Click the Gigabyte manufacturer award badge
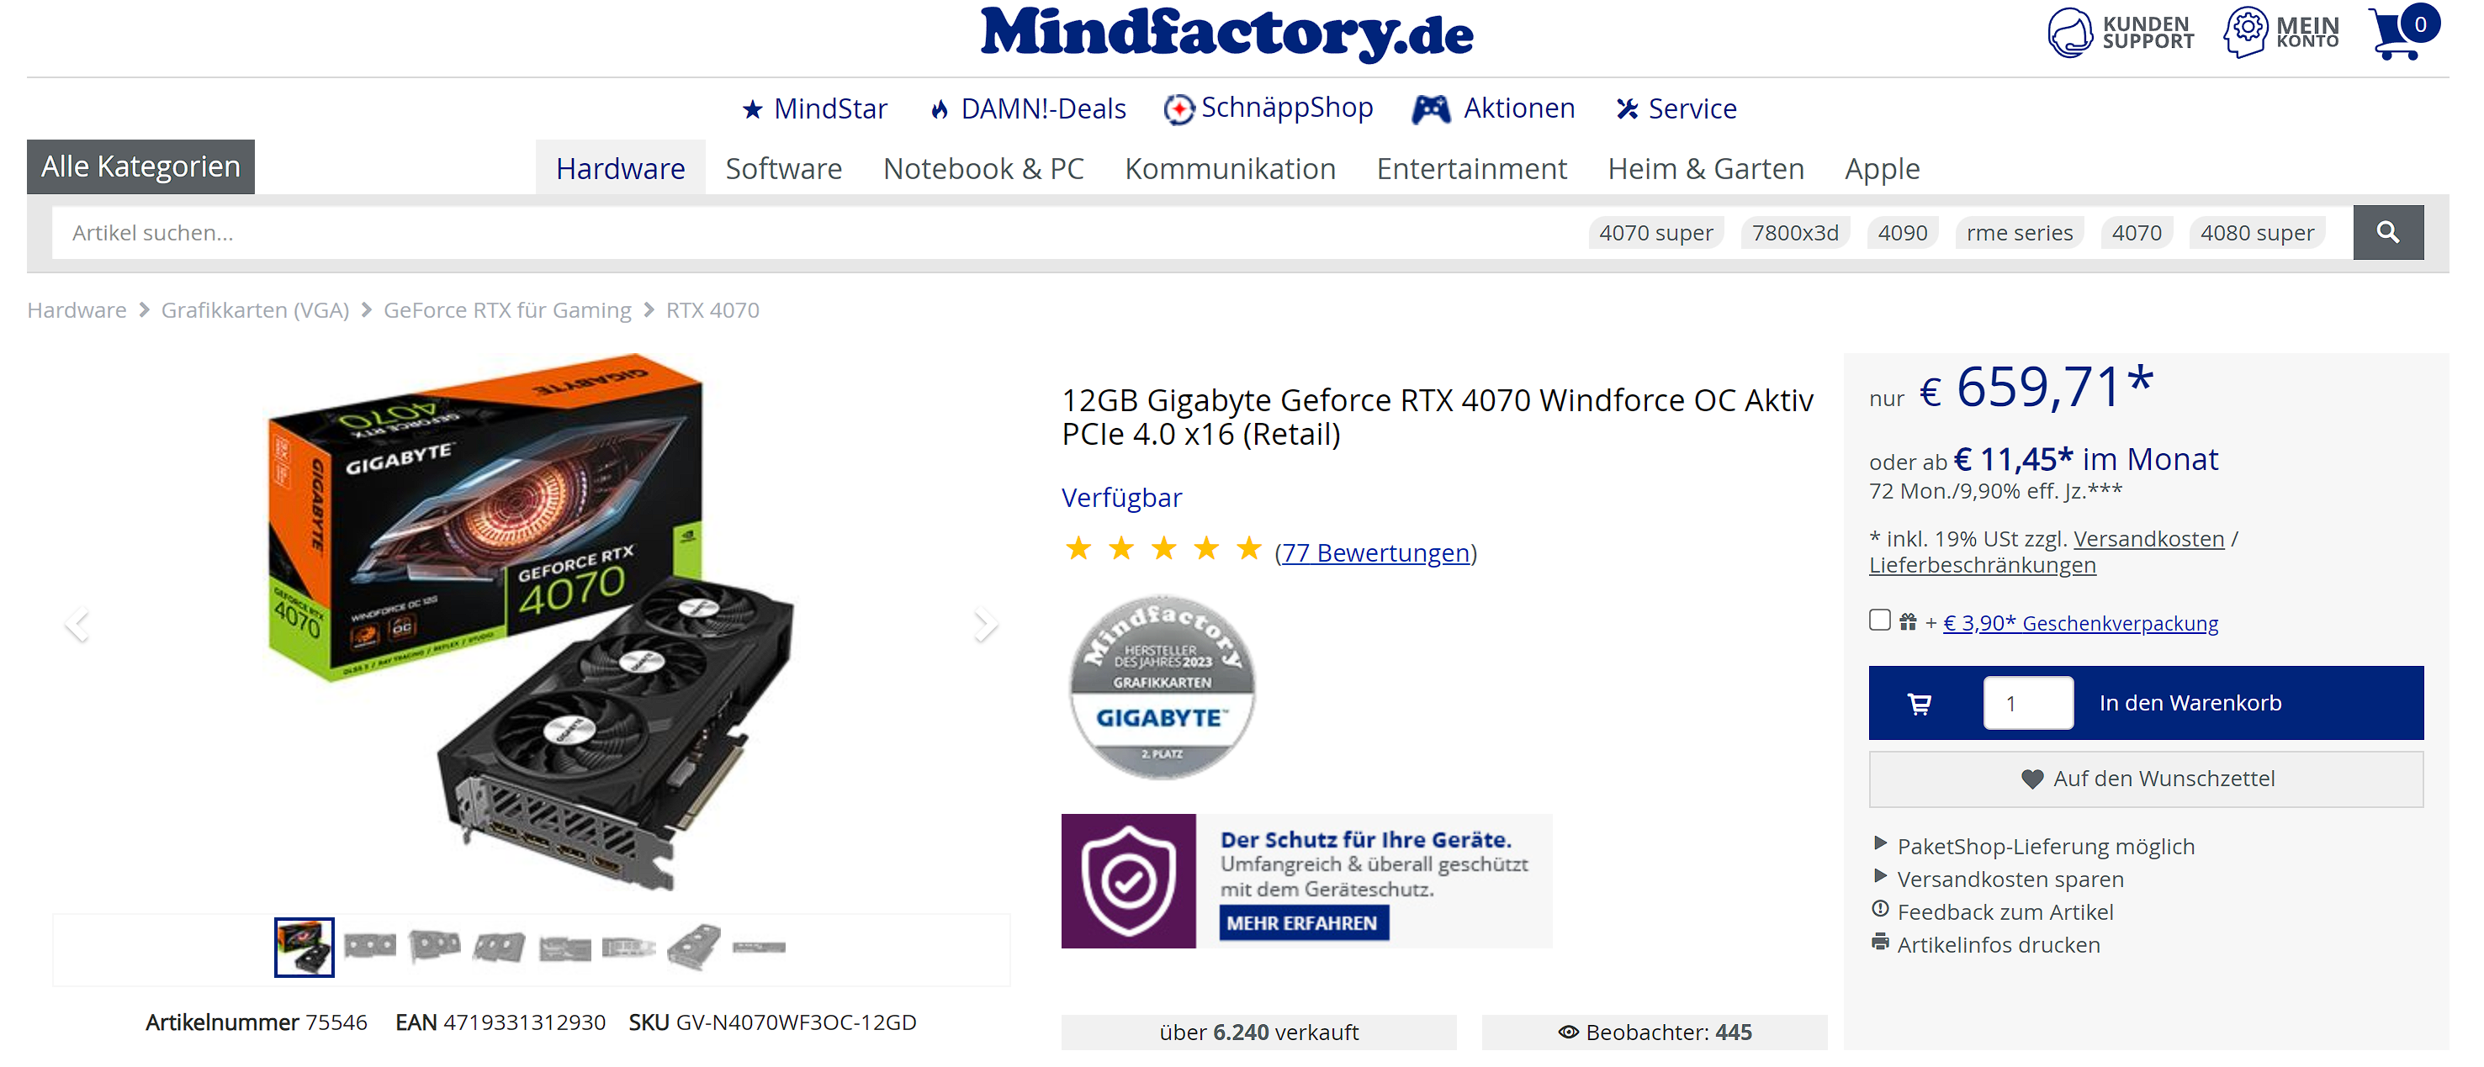The image size is (2484, 1067). pyautogui.click(x=1162, y=686)
